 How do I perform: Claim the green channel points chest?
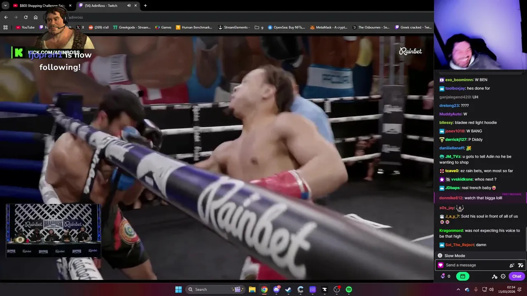(463, 276)
